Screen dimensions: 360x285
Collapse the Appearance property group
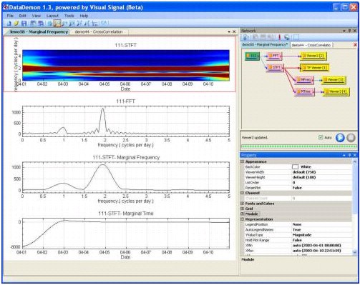tap(242, 161)
